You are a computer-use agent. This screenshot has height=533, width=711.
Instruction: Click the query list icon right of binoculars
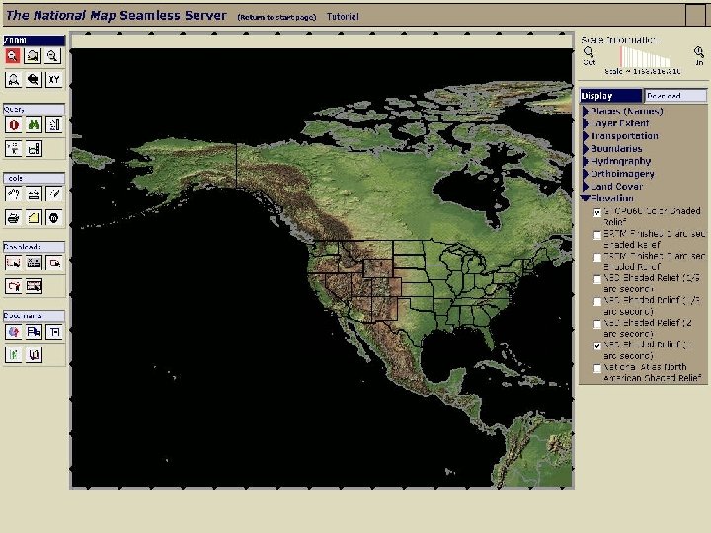coord(53,125)
